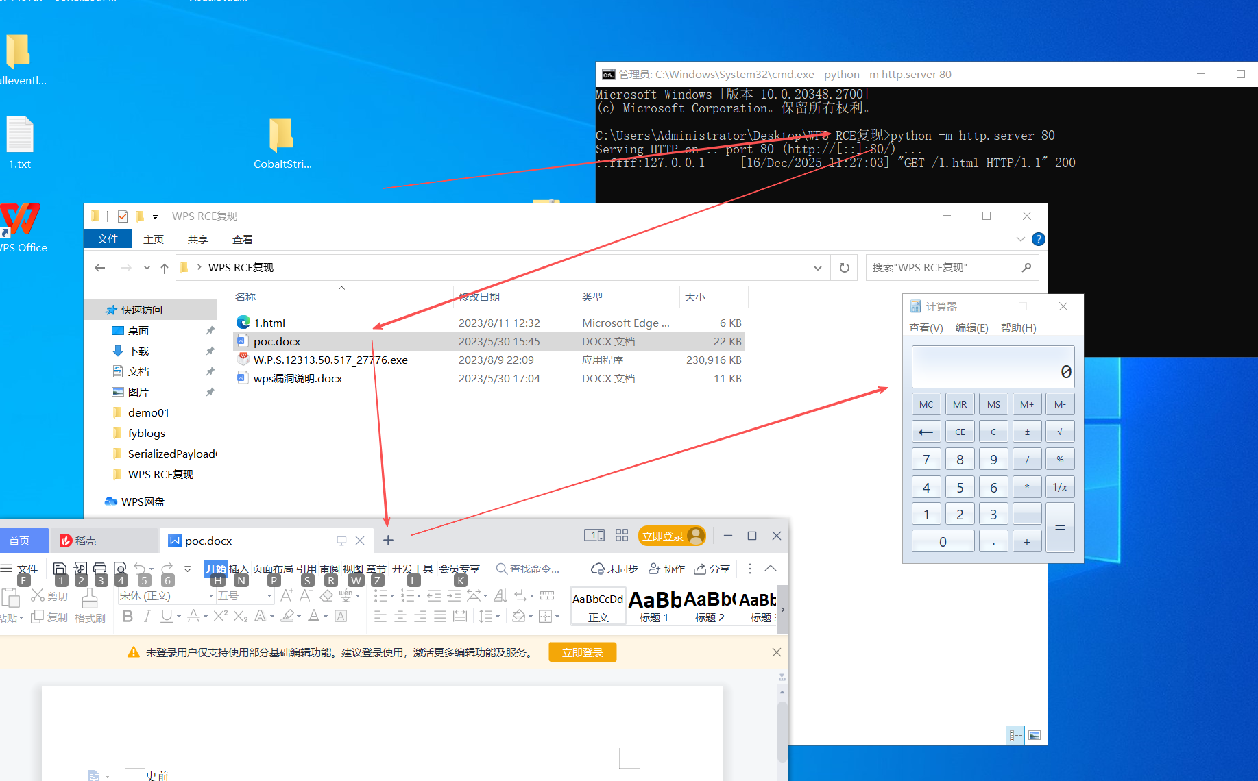
Task: Click the Align Right icon
Action: pos(420,616)
